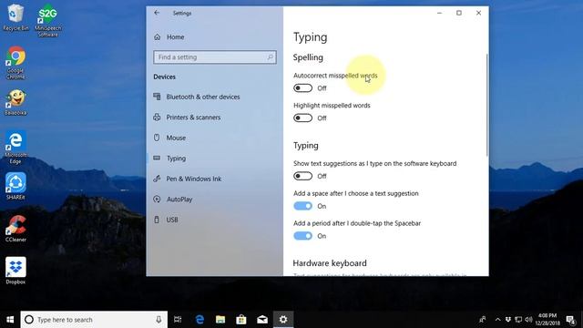Viewport: 583px width, 328px height.
Task: Open Dropbox desktop shortcut
Action: [15, 271]
